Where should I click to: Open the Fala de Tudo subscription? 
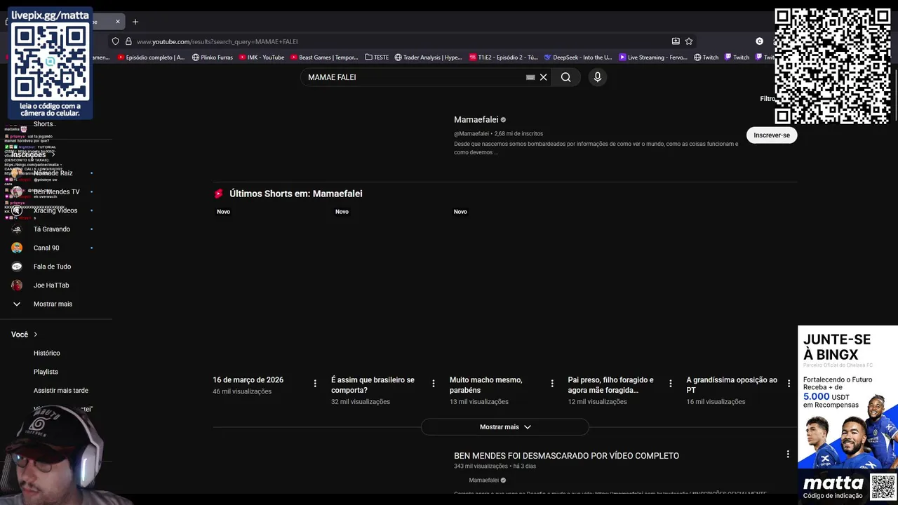[x=52, y=267]
